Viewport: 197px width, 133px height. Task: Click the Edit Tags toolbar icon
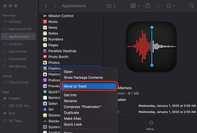[x=158, y=6]
